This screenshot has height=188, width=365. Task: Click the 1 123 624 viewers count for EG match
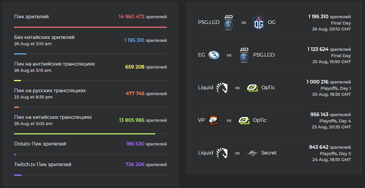[318, 49]
